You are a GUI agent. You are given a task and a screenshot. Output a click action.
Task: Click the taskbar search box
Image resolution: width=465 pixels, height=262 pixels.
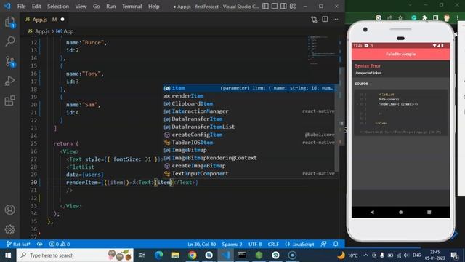click(75, 255)
